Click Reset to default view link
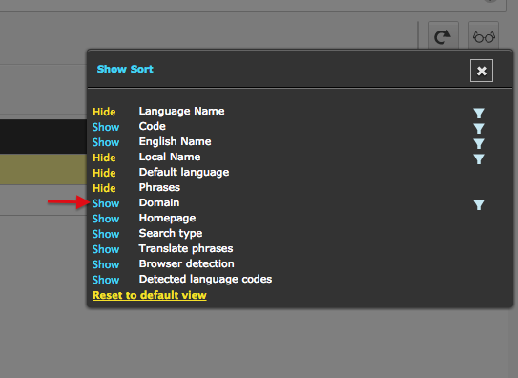The image size is (518, 378). (x=150, y=295)
